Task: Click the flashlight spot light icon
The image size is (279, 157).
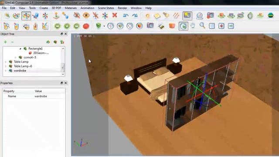Action: pos(167,15)
